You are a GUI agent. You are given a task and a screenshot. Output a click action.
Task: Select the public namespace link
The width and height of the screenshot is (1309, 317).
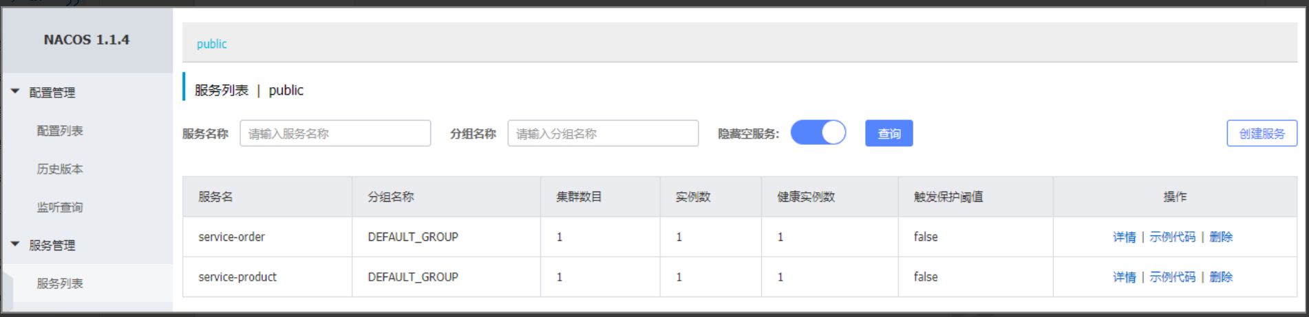coord(212,44)
